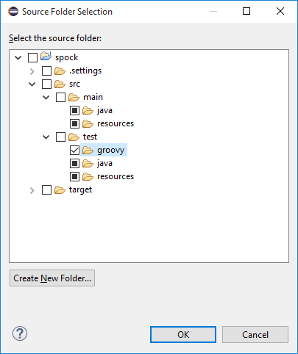The image size is (298, 354).
Task: Click the main folder icon
Action: 74,98
